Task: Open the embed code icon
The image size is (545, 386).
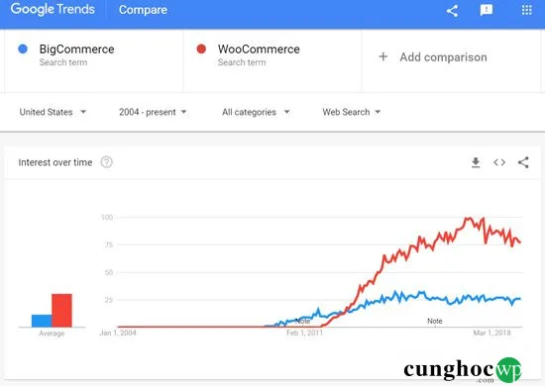Action: [x=499, y=162]
